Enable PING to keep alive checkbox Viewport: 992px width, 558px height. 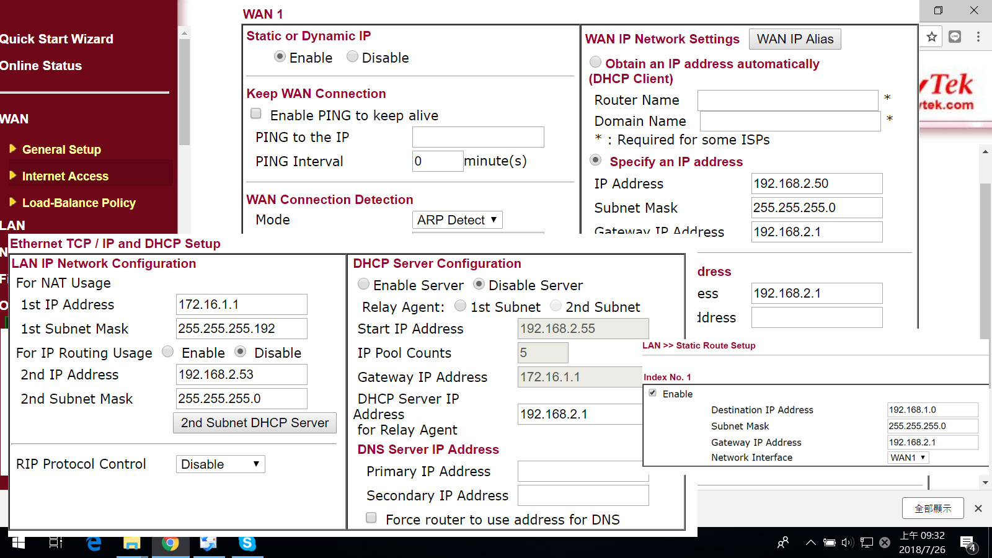256,113
